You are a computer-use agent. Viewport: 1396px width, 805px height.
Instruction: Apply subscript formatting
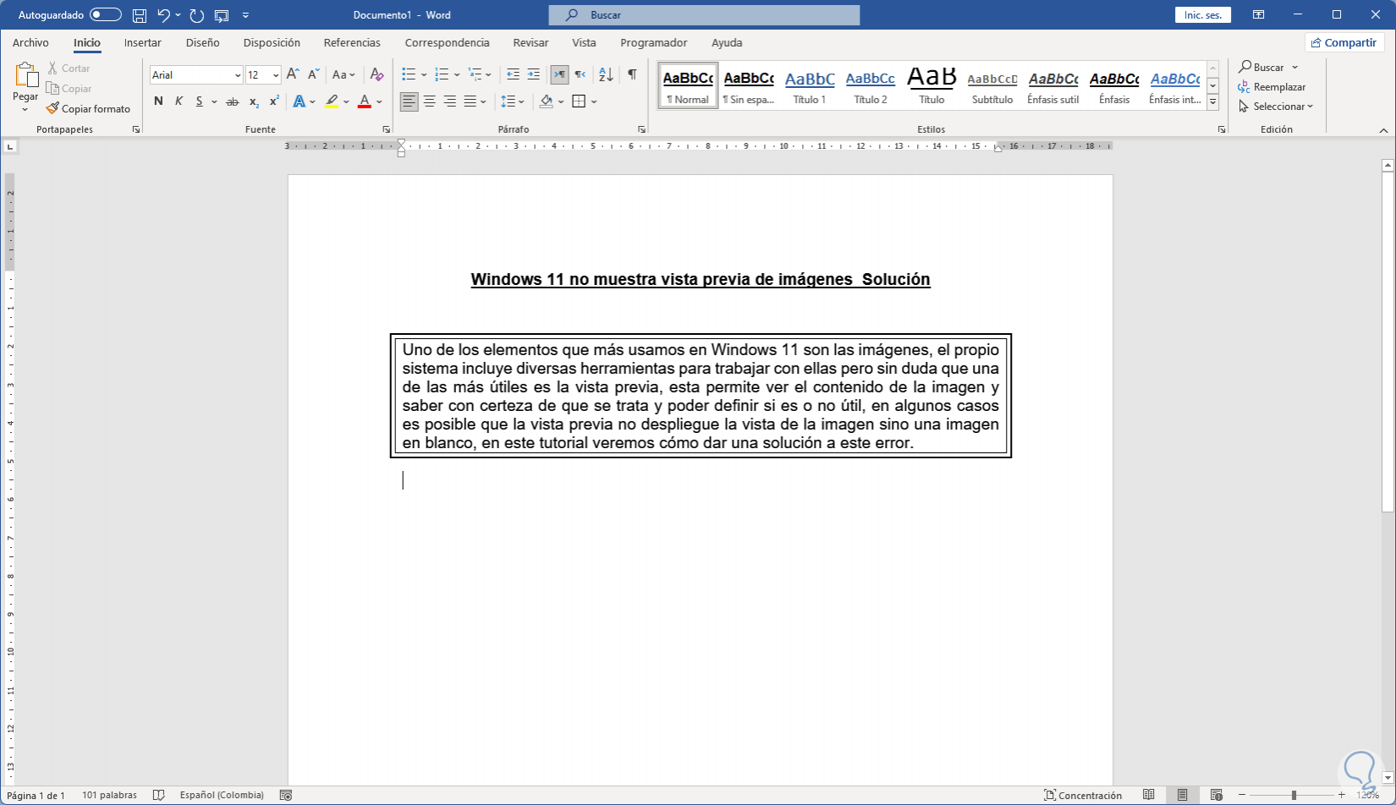(254, 101)
